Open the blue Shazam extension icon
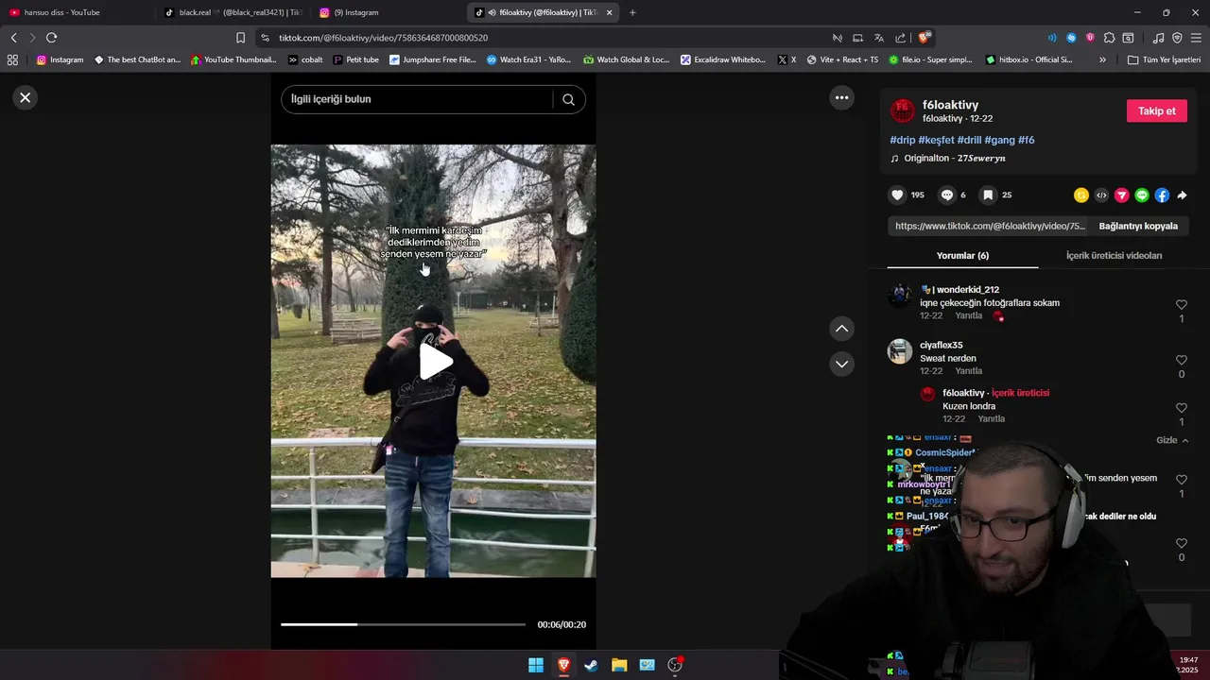The height and width of the screenshot is (680, 1210). pos(1071,38)
